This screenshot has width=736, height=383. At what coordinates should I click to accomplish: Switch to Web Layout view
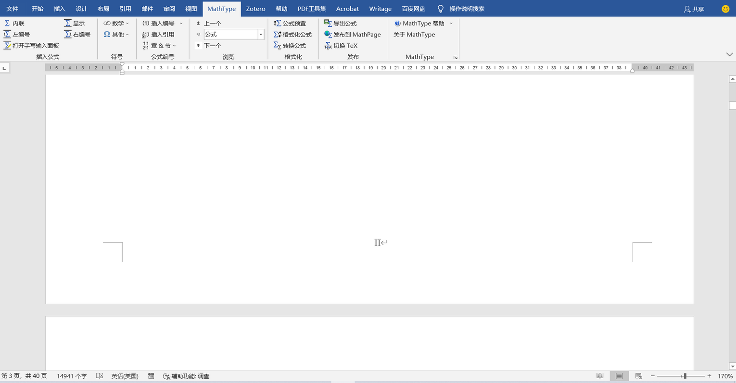pyautogui.click(x=639, y=376)
